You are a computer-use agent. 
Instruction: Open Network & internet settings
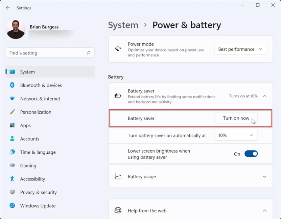tap(50, 98)
